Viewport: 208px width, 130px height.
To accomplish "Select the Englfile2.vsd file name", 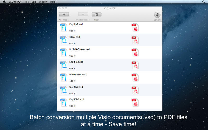I will (76, 62).
